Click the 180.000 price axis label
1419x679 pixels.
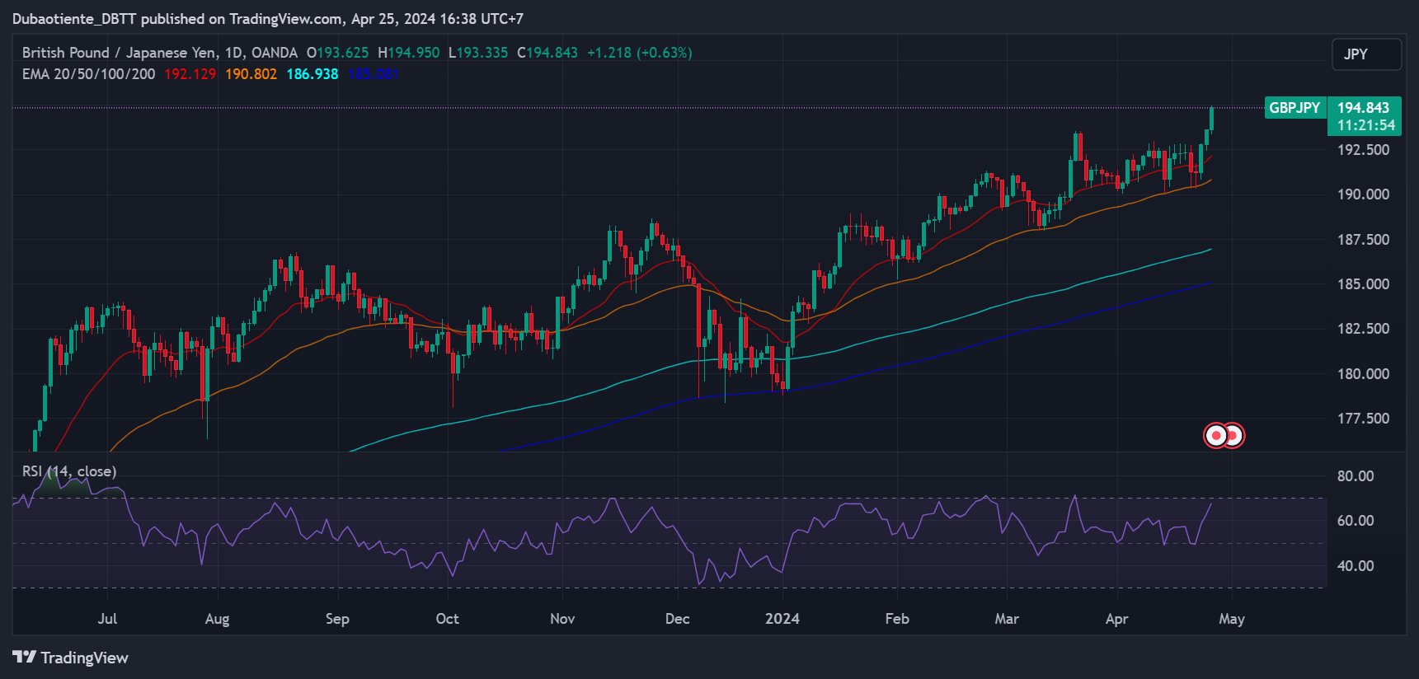1363,374
